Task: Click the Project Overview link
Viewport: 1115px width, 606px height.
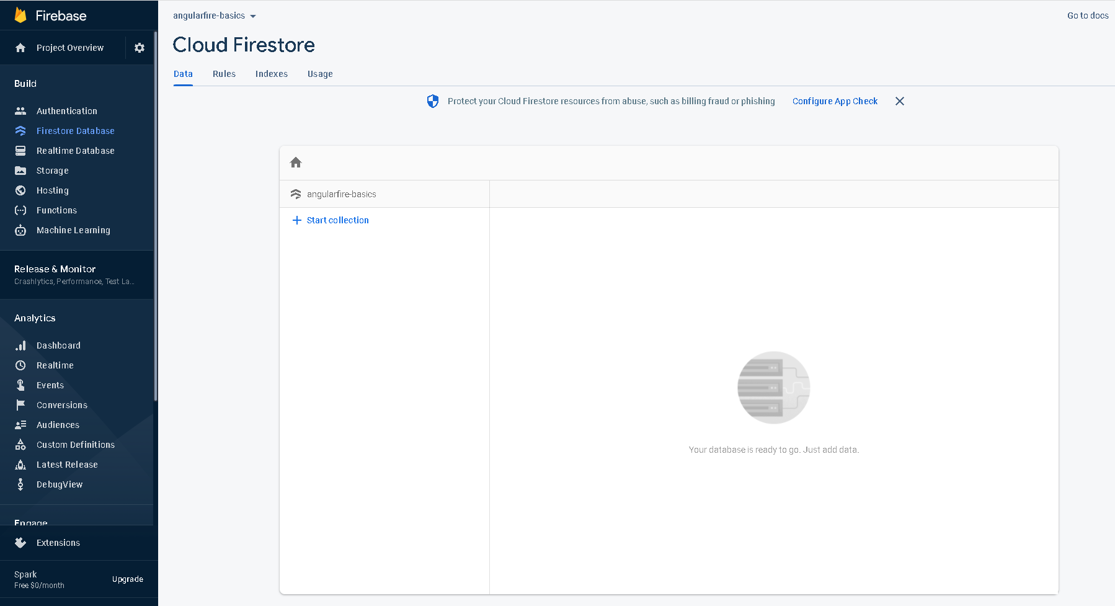Action: (70, 48)
